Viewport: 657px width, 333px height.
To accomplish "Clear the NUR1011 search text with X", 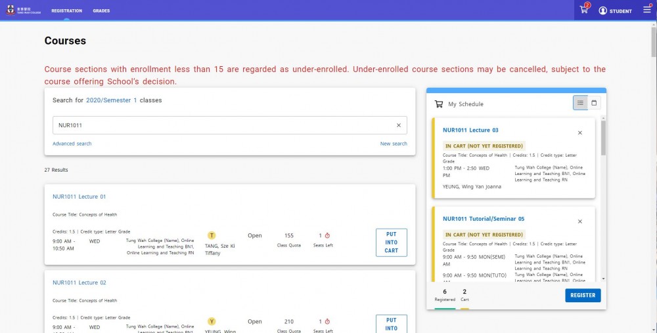I will (399, 125).
